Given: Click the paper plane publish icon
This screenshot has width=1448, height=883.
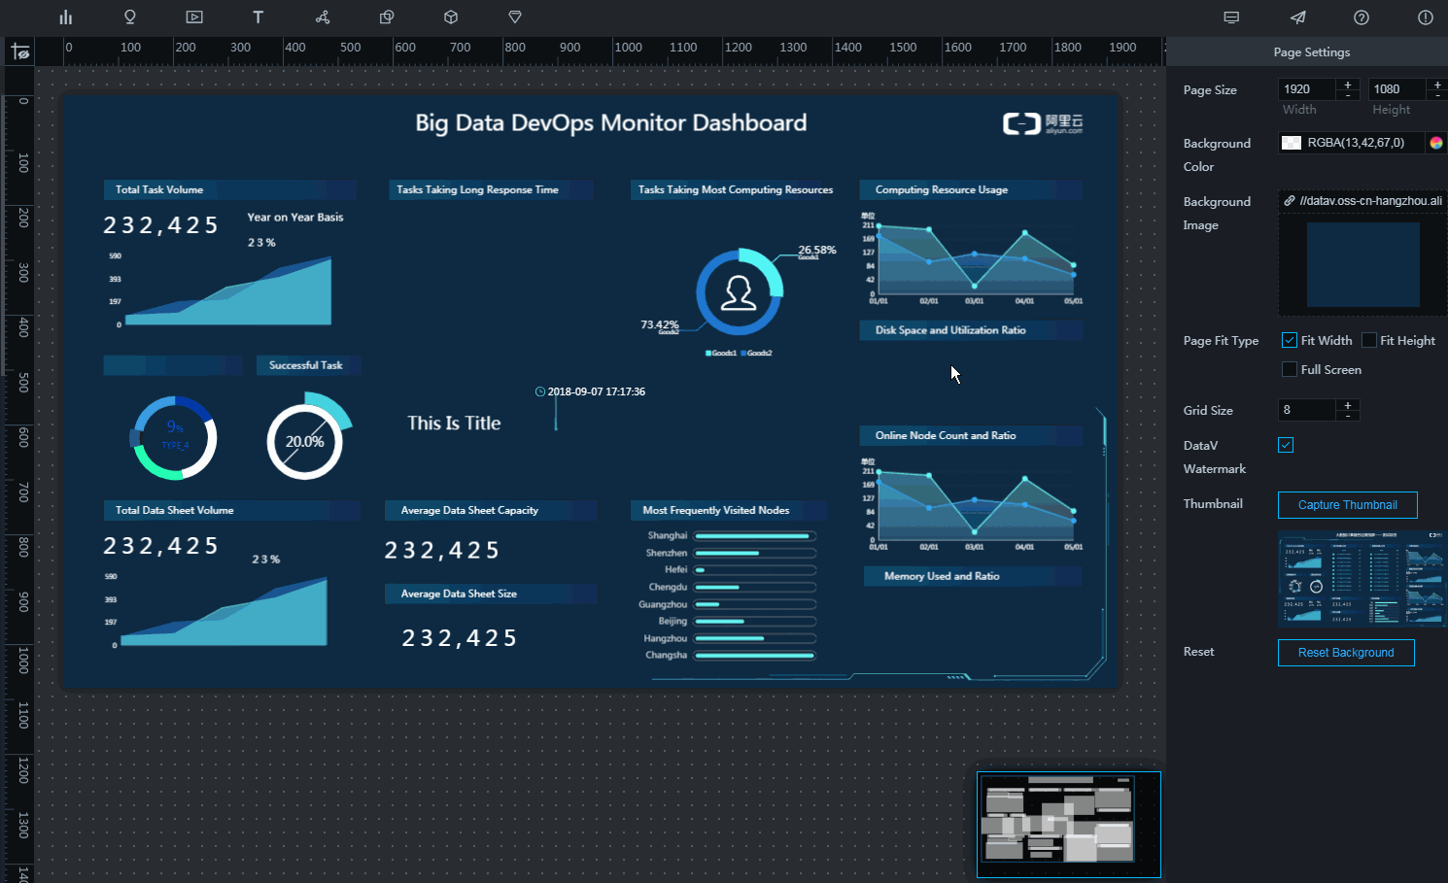Looking at the screenshot, I should coord(1297,17).
